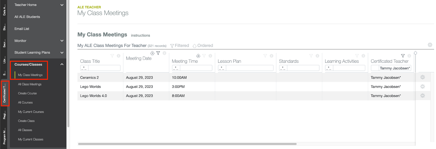Viewport: 436px width, 149px height.
Task: Click the filter icon on Meeting Date column
Action: coord(158,53)
